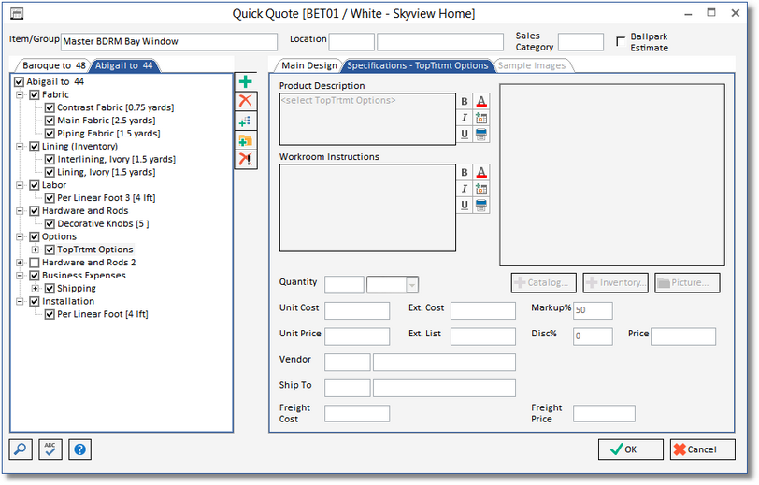759x485 pixels.
Task: Uncheck Main Fabric [2.5 yards]
Action: (50, 121)
